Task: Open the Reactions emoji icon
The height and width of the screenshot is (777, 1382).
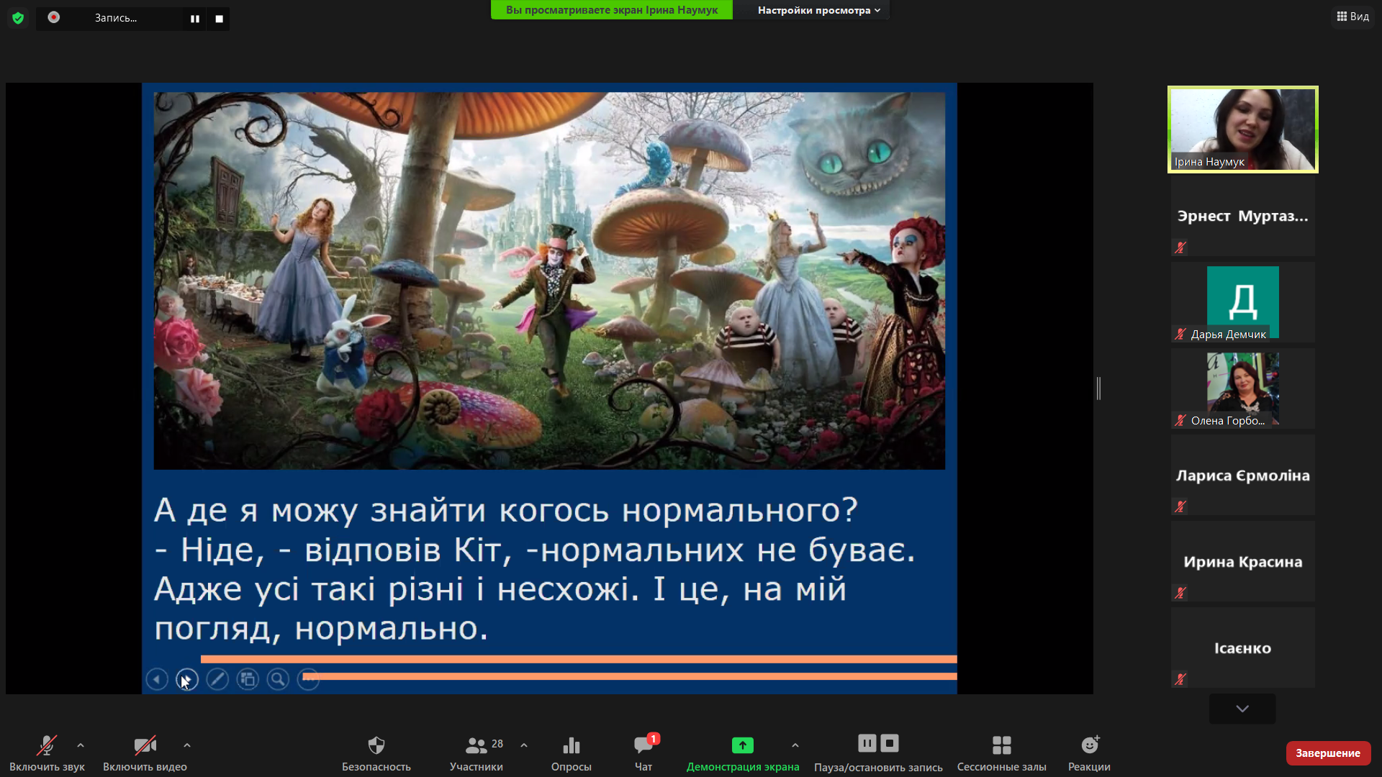Action: point(1089,745)
